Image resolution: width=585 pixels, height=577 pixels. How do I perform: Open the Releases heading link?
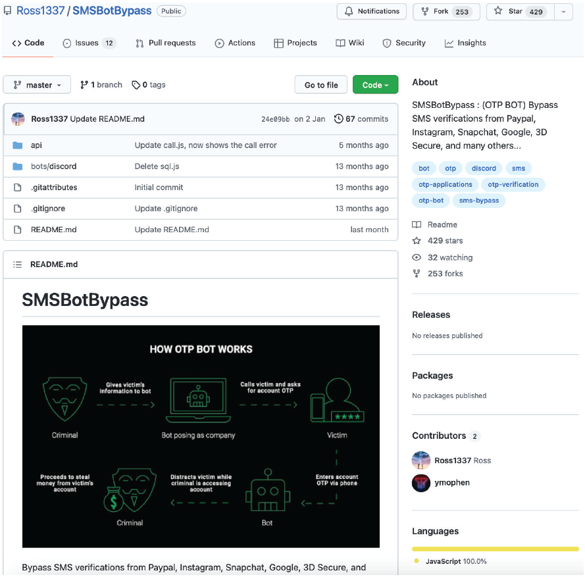(431, 314)
